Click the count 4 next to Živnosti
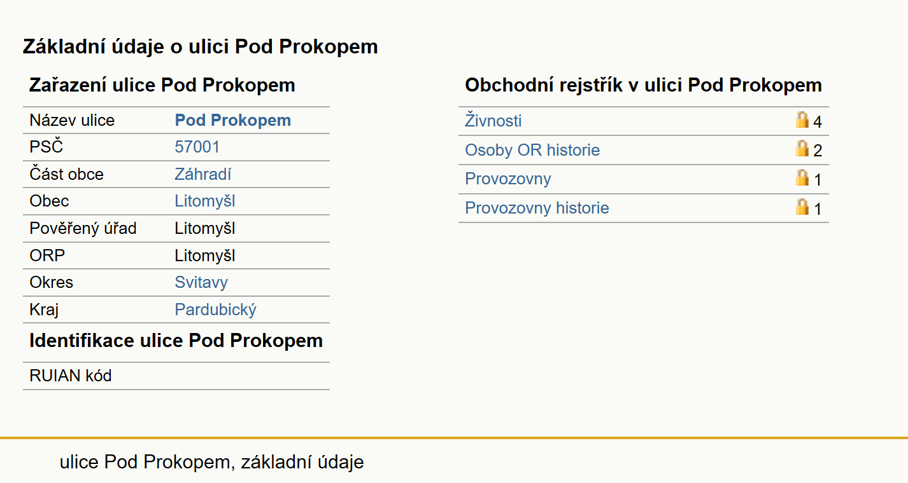Image resolution: width=908 pixels, height=483 pixels. 818,122
